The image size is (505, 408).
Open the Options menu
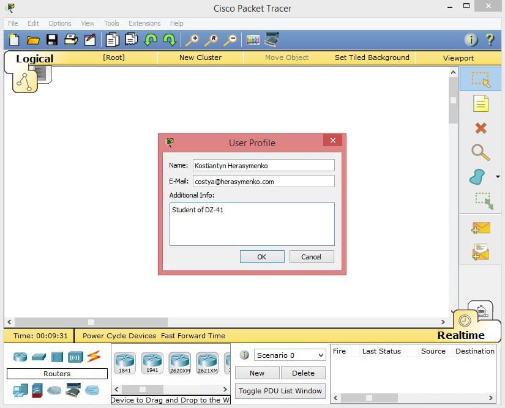click(60, 23)
